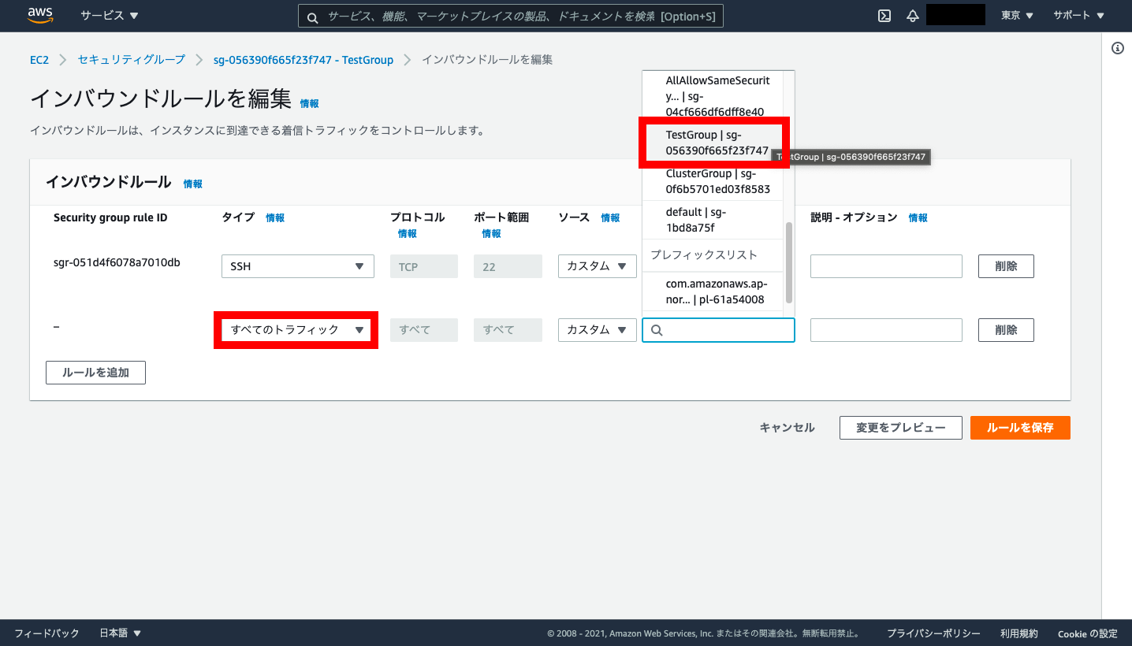Open Cookie の設定 in footer
The height and width of the screenshot is (646, 1132).
pos(1088,633)
